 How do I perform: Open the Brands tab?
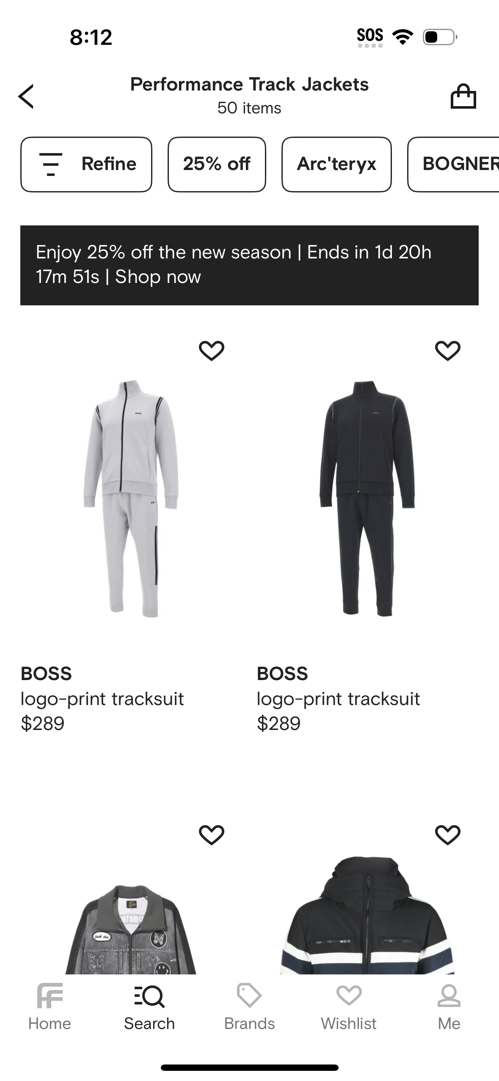click(x=249, y=1007)
